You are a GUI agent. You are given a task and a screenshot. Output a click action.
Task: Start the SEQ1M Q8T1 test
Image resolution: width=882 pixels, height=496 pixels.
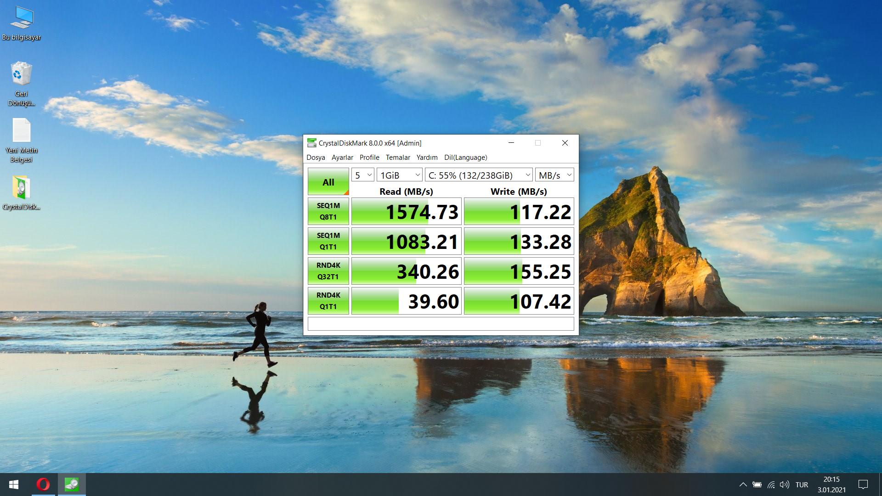click(328, 211)
